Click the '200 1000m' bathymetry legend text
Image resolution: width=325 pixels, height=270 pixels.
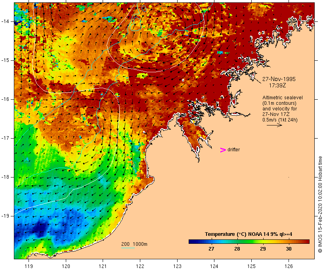click(134, 244)
